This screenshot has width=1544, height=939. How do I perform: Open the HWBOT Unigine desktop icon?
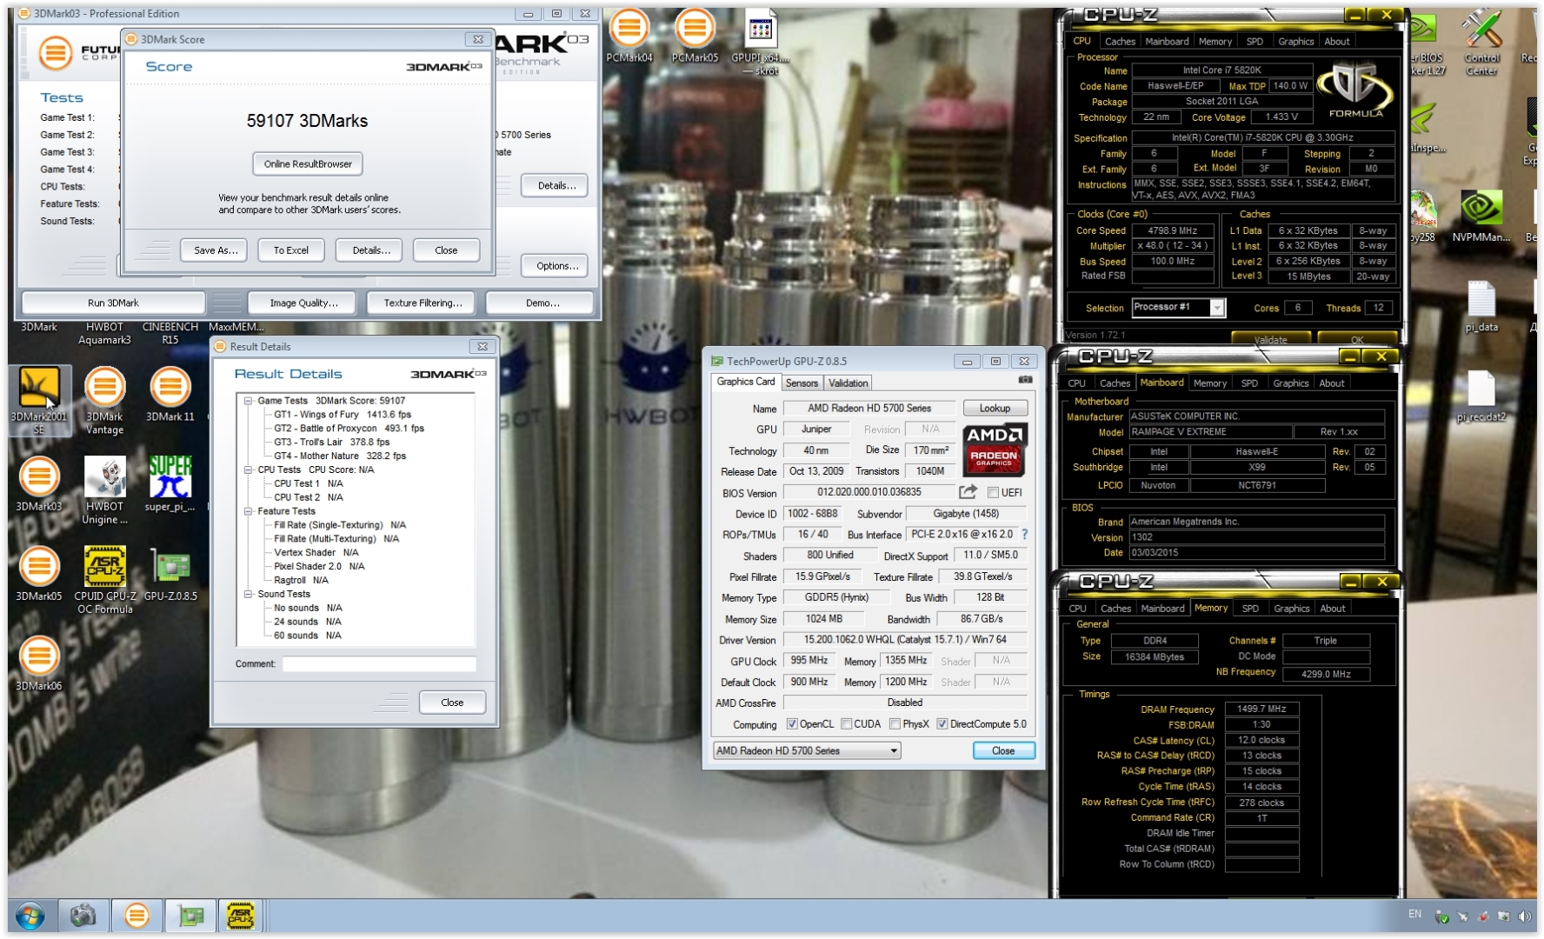tap(104, 490)
